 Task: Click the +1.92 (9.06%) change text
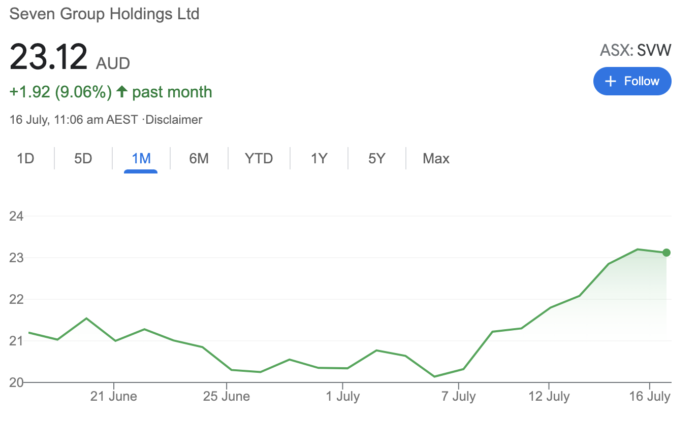(x=60, y=92)
